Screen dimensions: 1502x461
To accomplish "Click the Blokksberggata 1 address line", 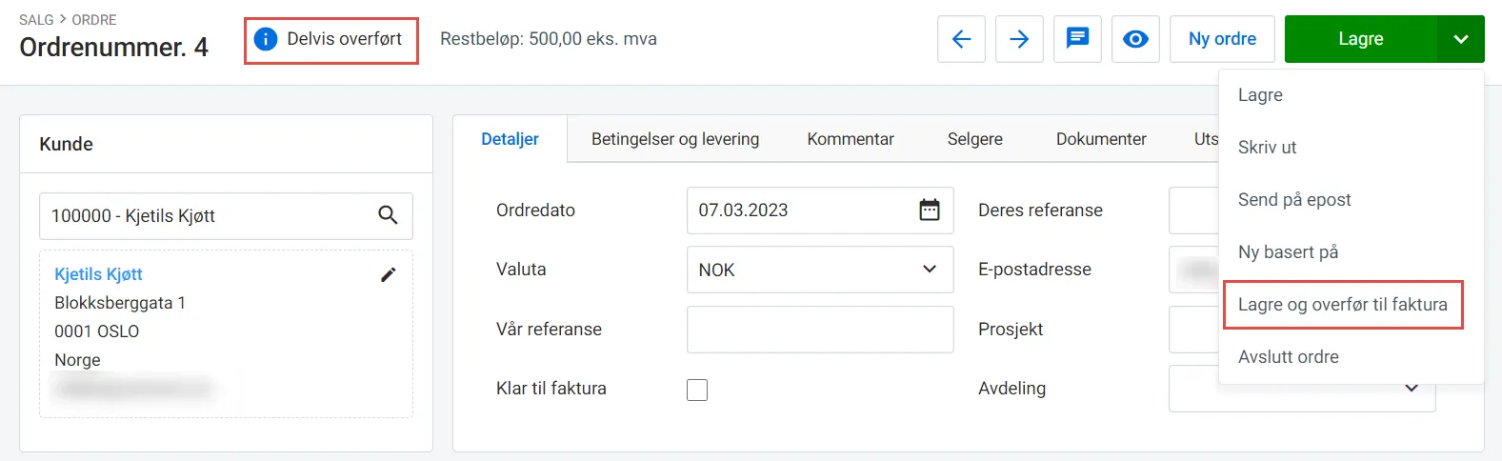I will [120, 303].
